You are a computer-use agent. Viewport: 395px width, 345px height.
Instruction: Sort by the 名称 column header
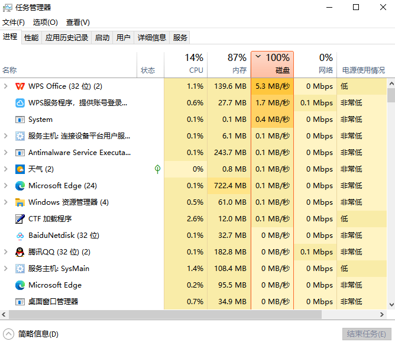coord(68,65)
